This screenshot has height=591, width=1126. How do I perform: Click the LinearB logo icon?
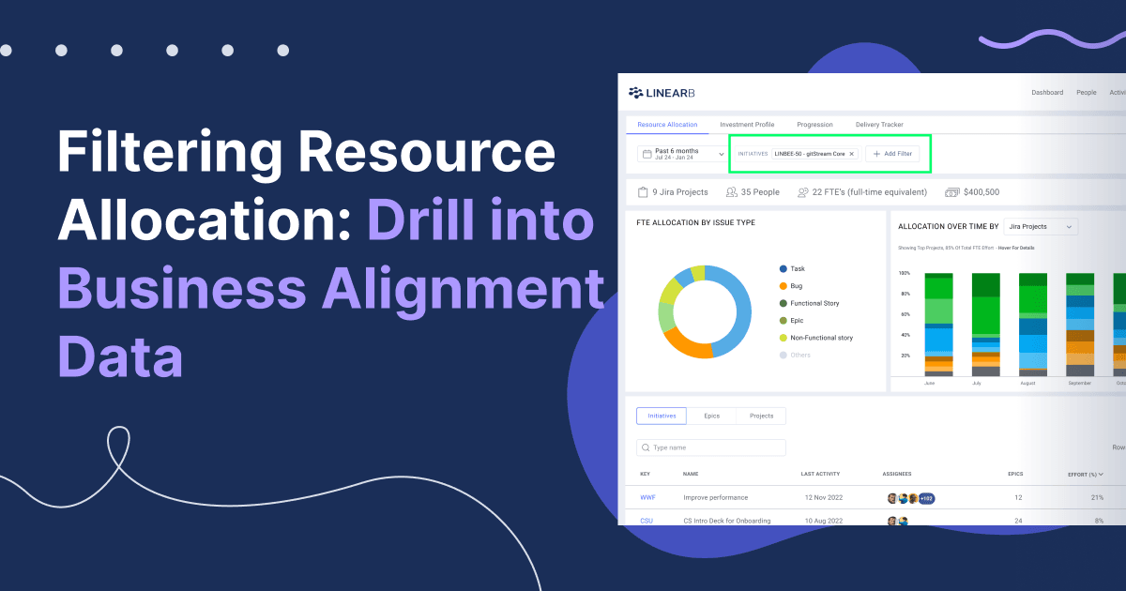click(x=635, y=93)
